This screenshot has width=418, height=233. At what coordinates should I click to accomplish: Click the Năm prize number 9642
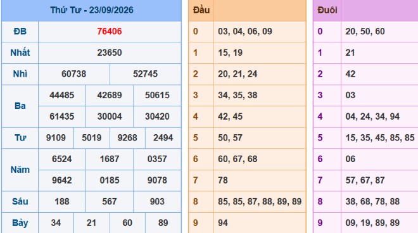62,180
